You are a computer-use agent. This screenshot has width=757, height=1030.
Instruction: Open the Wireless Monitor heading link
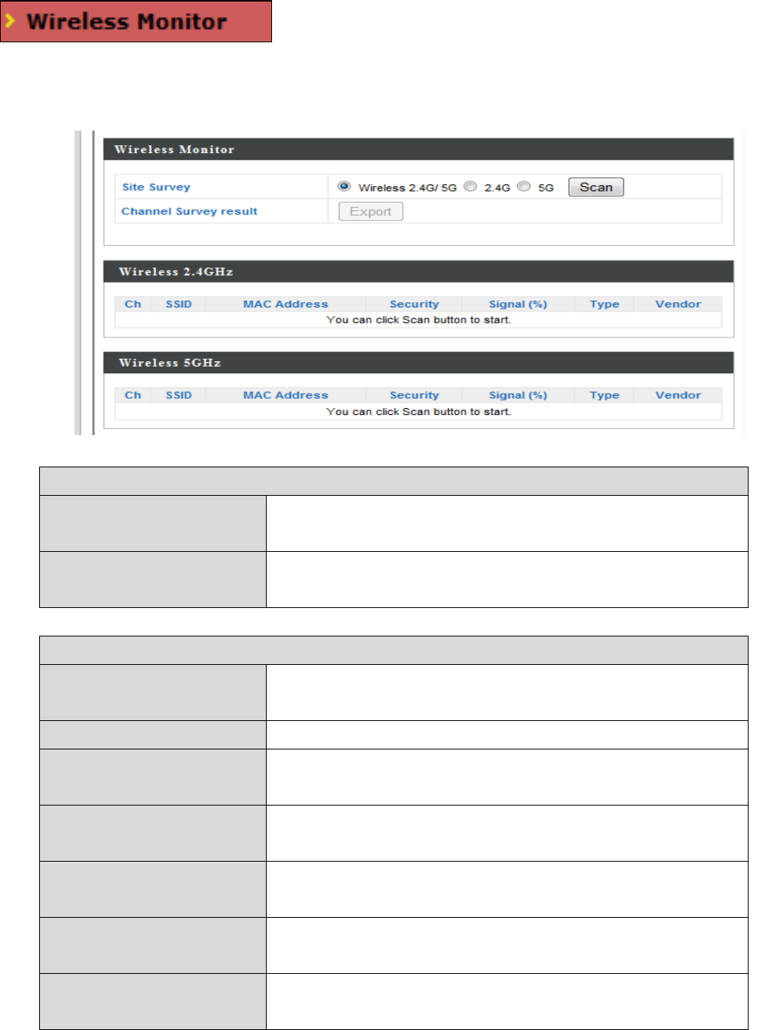127,22
